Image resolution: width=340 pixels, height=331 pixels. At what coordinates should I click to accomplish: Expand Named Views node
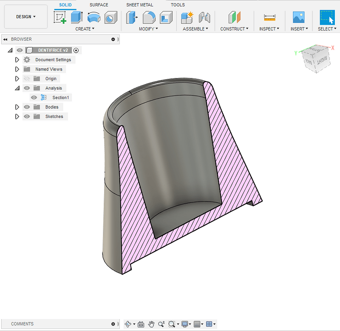point(17,69)
